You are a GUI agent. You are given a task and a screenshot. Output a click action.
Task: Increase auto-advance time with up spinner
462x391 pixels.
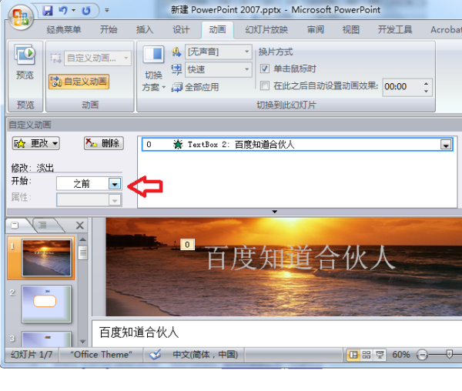(x=426, y=84)
